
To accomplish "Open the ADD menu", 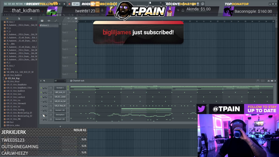I will tap(14, 4).
